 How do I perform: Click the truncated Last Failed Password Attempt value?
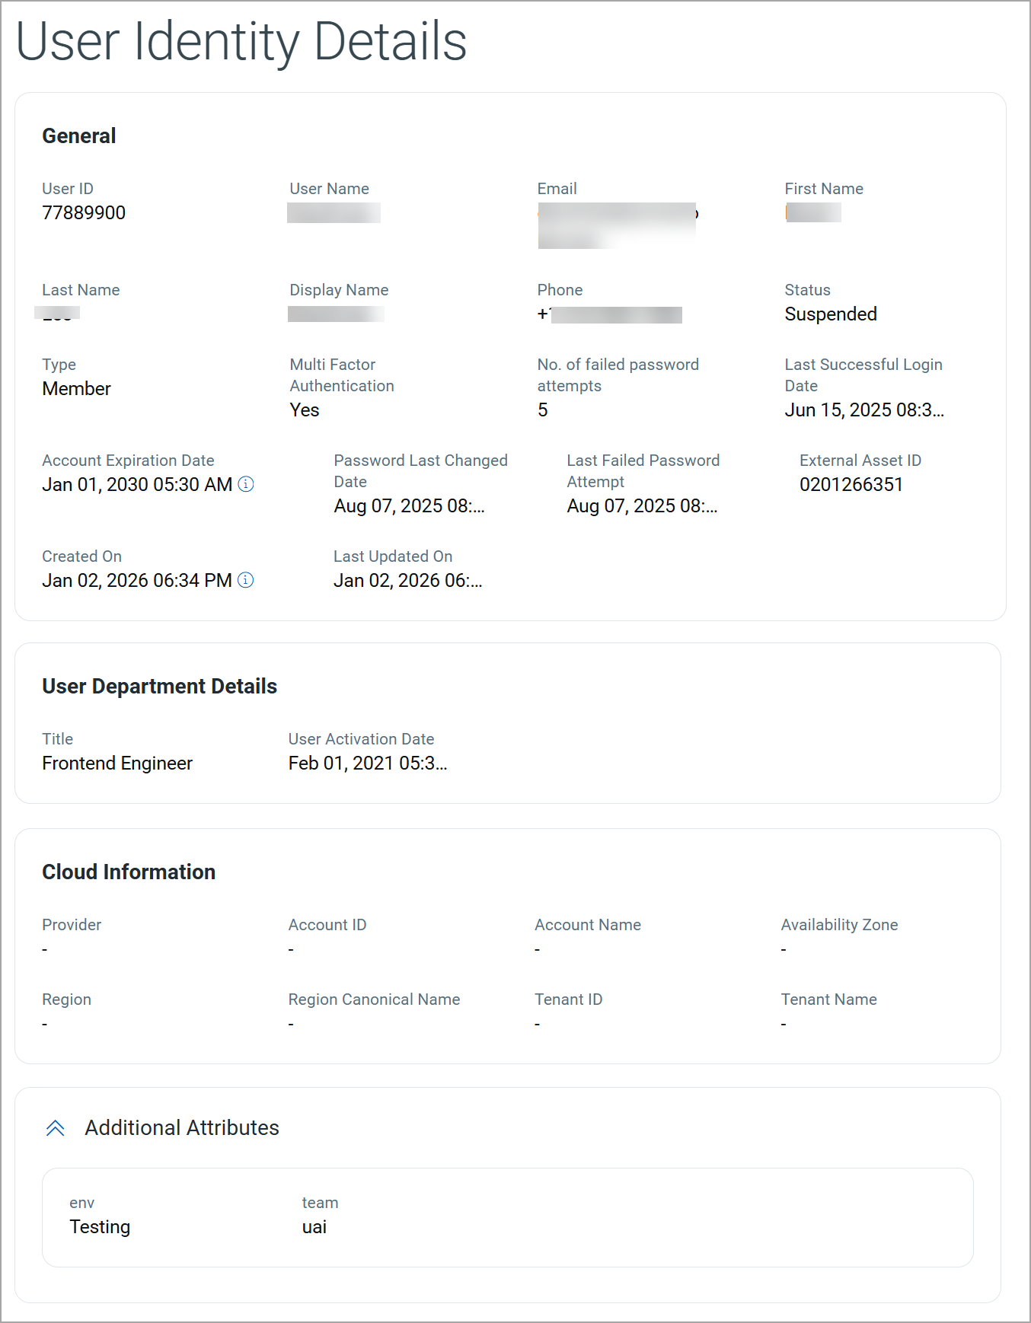(642, 506)
